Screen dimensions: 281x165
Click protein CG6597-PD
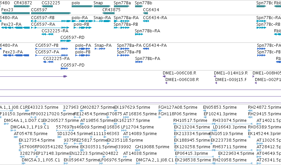click(64, 69)
